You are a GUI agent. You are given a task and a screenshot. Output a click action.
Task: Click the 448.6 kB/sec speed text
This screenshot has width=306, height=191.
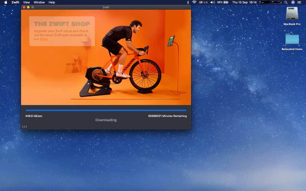(x=34, y=116)
